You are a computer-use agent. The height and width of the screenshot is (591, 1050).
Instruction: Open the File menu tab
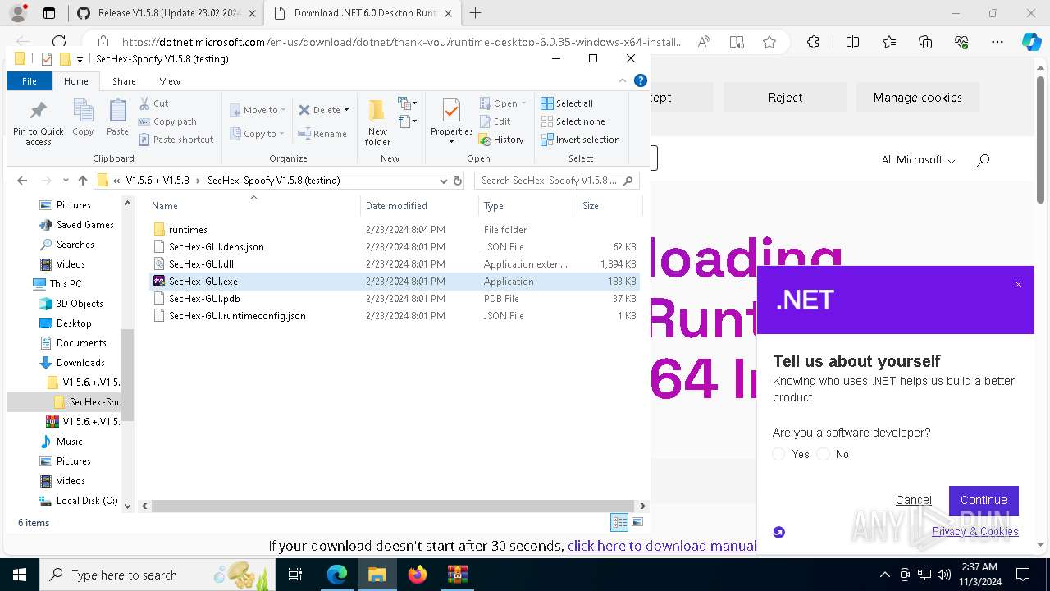pos(30,81)
